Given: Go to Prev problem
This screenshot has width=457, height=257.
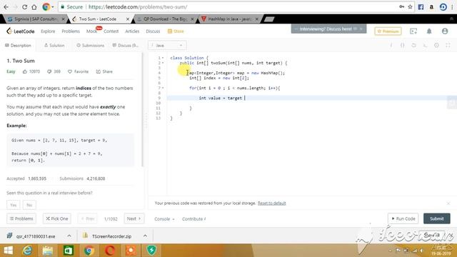Looking at the screenshot, I should point(88,218).
